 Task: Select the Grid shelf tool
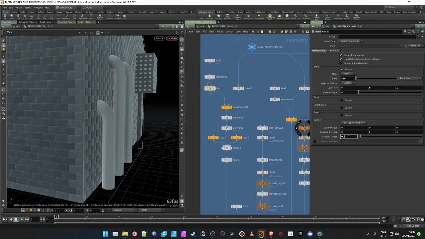point(32,16)
